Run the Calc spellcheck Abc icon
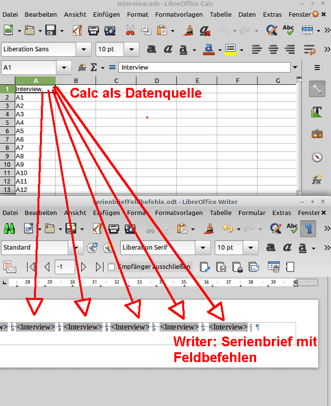Screen dimensions: 331x406 288,30
